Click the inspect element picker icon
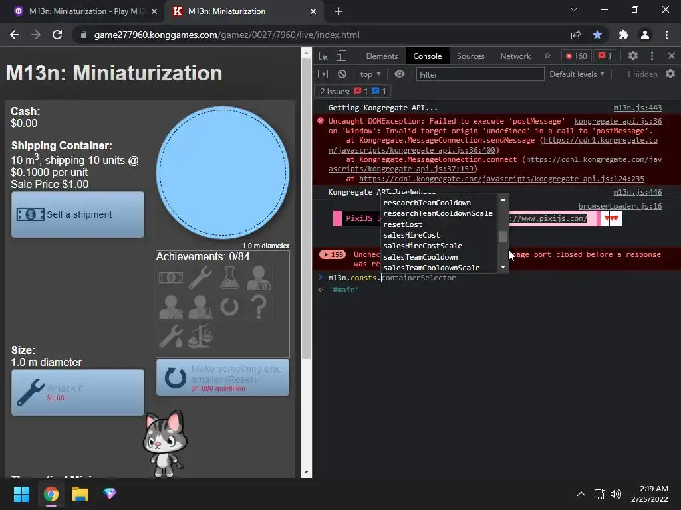The height and width of the screenshot is (510, 681). (323, 56)
